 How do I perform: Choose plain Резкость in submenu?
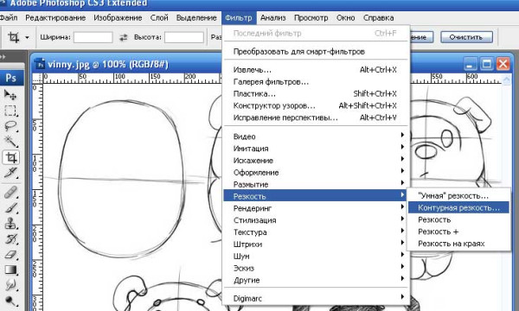458,219
